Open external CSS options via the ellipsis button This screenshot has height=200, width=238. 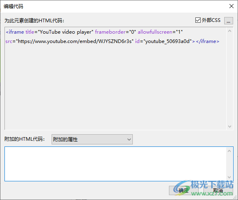(x=228, y=20)
